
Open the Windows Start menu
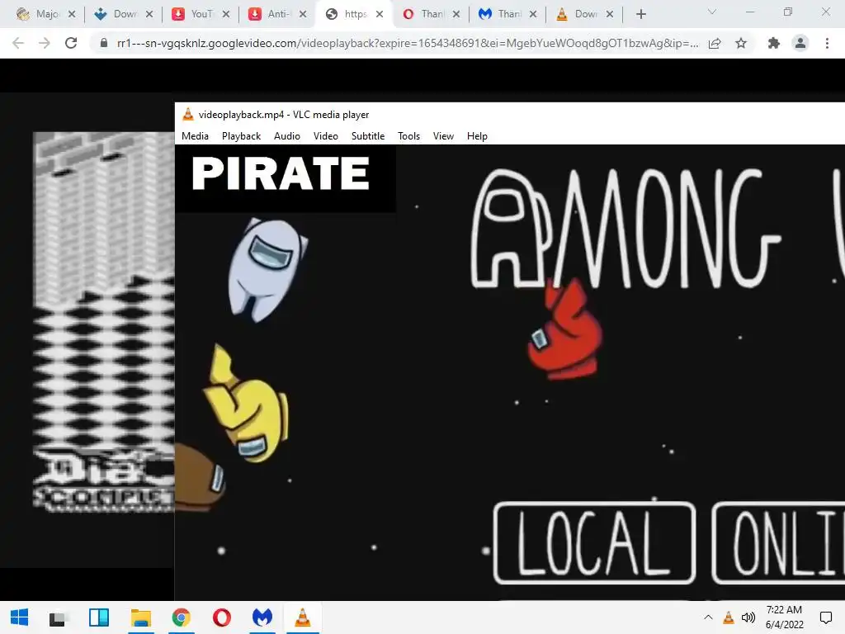point(20,617)
